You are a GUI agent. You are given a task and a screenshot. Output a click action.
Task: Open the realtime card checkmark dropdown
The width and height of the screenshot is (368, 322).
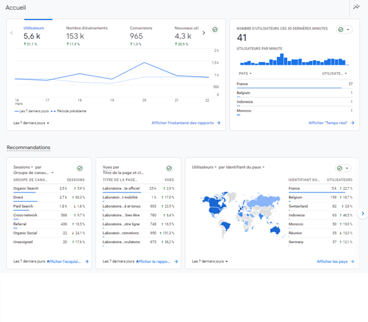(x=345, y=29)
